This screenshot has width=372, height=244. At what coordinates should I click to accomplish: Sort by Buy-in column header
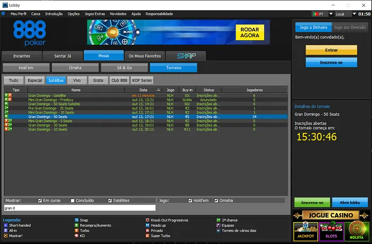[188, 90]
